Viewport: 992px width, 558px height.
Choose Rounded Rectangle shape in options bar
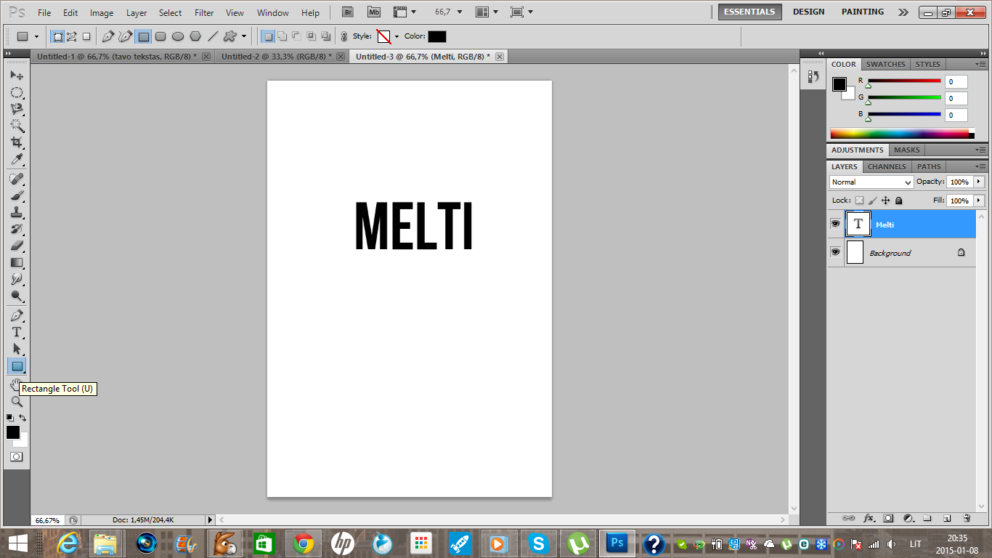(160, 36)
